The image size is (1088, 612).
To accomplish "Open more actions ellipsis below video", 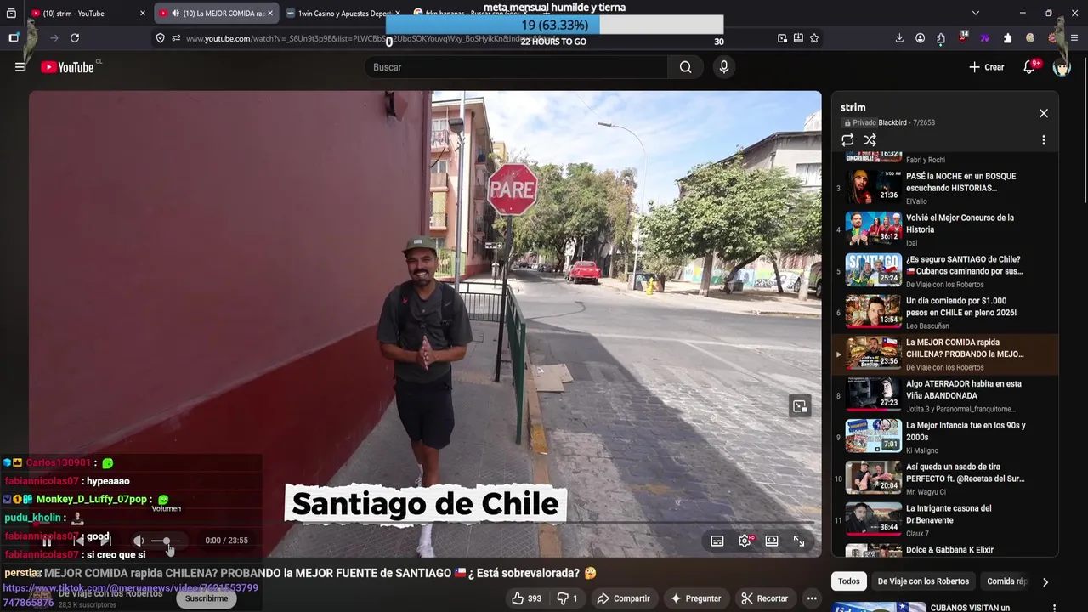I will 812,598.
